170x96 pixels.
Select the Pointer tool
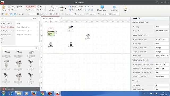point(31,7)
